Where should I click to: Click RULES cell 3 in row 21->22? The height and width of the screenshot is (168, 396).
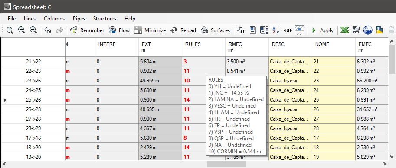tap(203, 61)
